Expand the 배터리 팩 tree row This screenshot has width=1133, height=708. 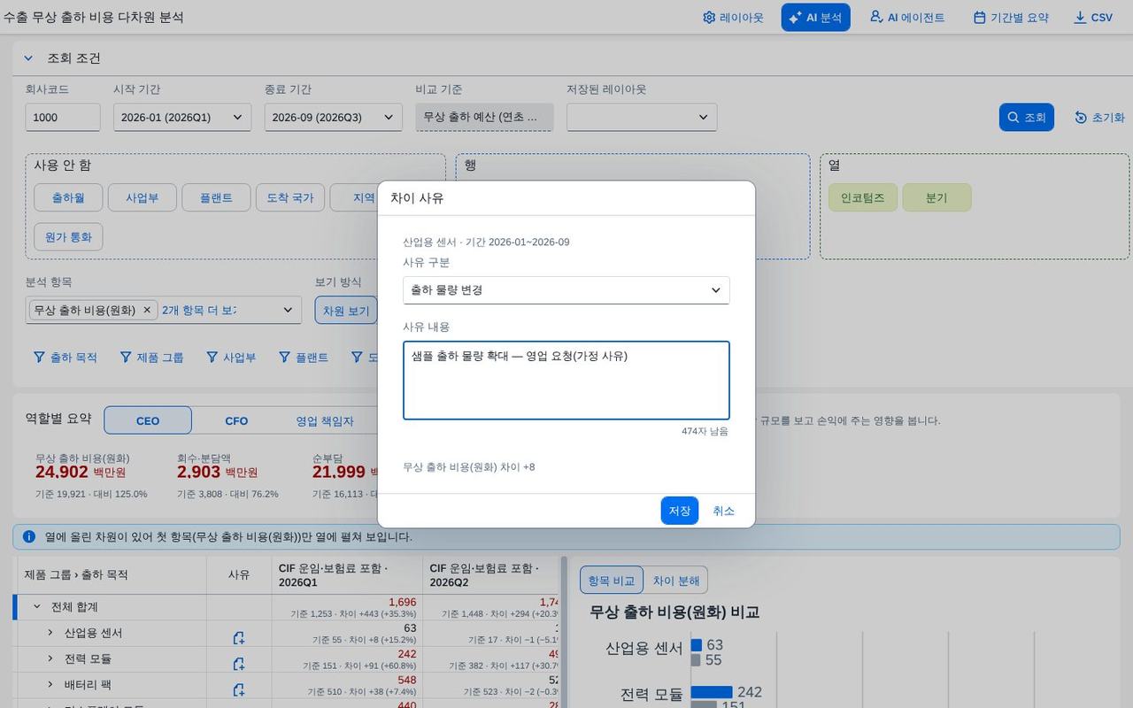(x=50, y=684)
